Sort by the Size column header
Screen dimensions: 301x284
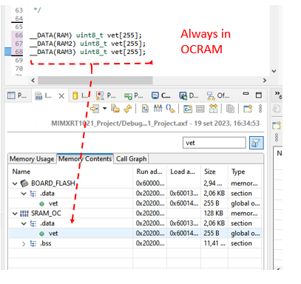pos(214,172)
